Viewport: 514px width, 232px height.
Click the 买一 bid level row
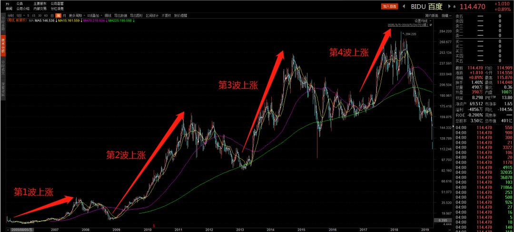pos(478,41)
